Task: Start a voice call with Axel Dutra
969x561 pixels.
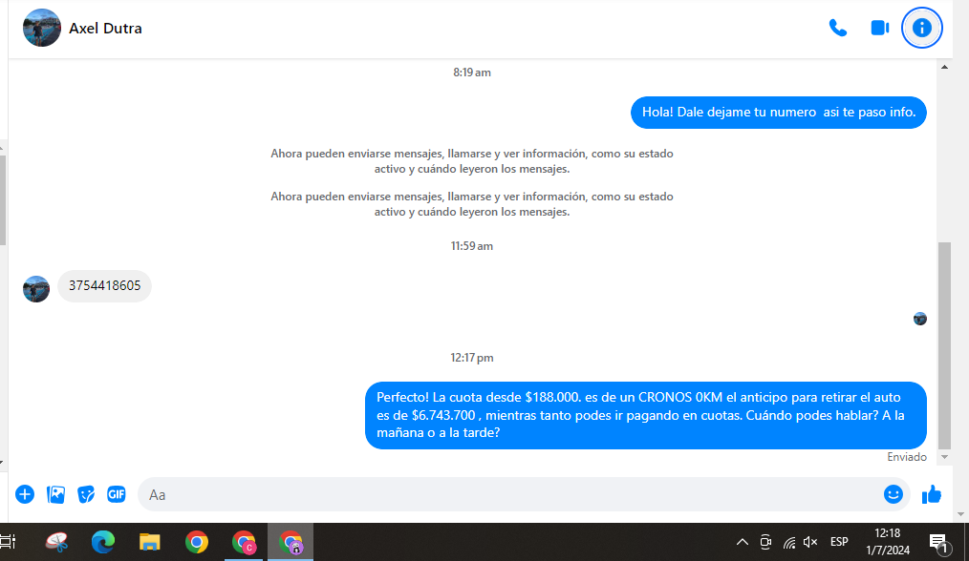Action: click(837, 28)
